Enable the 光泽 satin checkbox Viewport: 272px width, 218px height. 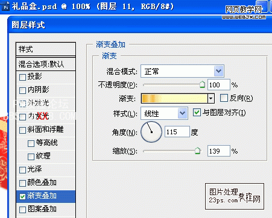22,170
